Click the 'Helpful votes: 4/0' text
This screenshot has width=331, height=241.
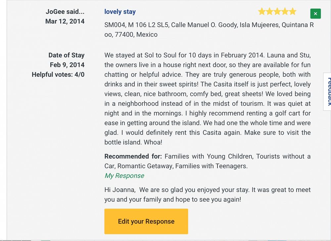click(58, 74)
